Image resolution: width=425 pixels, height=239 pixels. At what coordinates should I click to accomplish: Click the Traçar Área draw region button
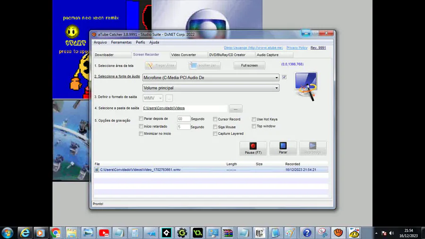coord(161,65)
